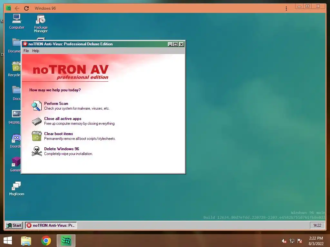This screenshot has height=247, width=330.
Task: Open the Package Manager desktop icon
Action: 41,23
